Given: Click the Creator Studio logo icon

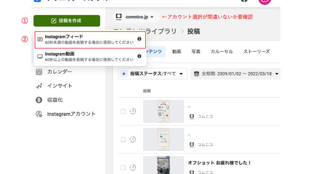Looking at the screenshot, I should click(x=37, y=0).
